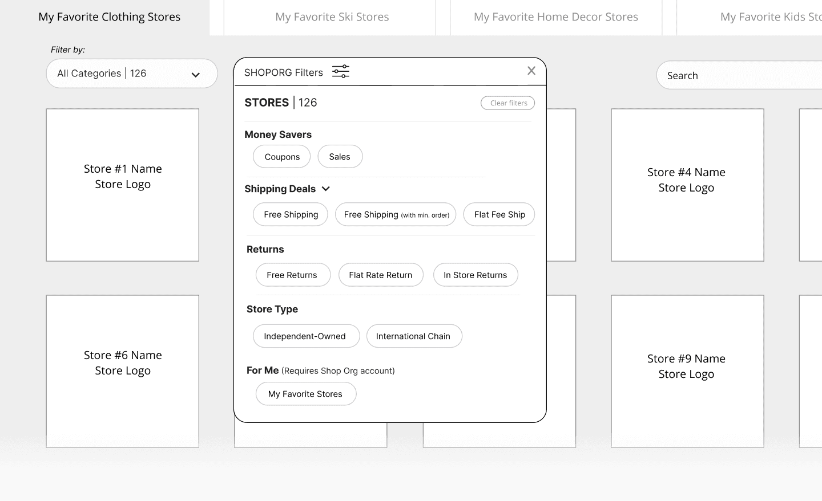Enable the My Favorite Stores filter
The width and height of the screenshot is (822, 501).
click(x=306, y=394)
